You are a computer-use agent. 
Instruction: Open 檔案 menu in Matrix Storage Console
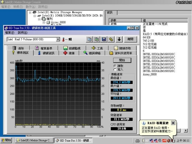pos(6,7)
